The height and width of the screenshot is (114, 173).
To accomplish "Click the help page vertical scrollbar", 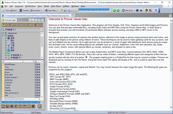I will click(x=171, y=64).
